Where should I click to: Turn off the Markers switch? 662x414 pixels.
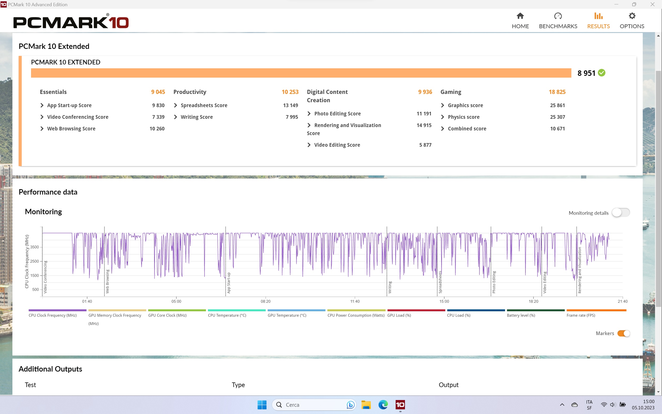(624, 333)
